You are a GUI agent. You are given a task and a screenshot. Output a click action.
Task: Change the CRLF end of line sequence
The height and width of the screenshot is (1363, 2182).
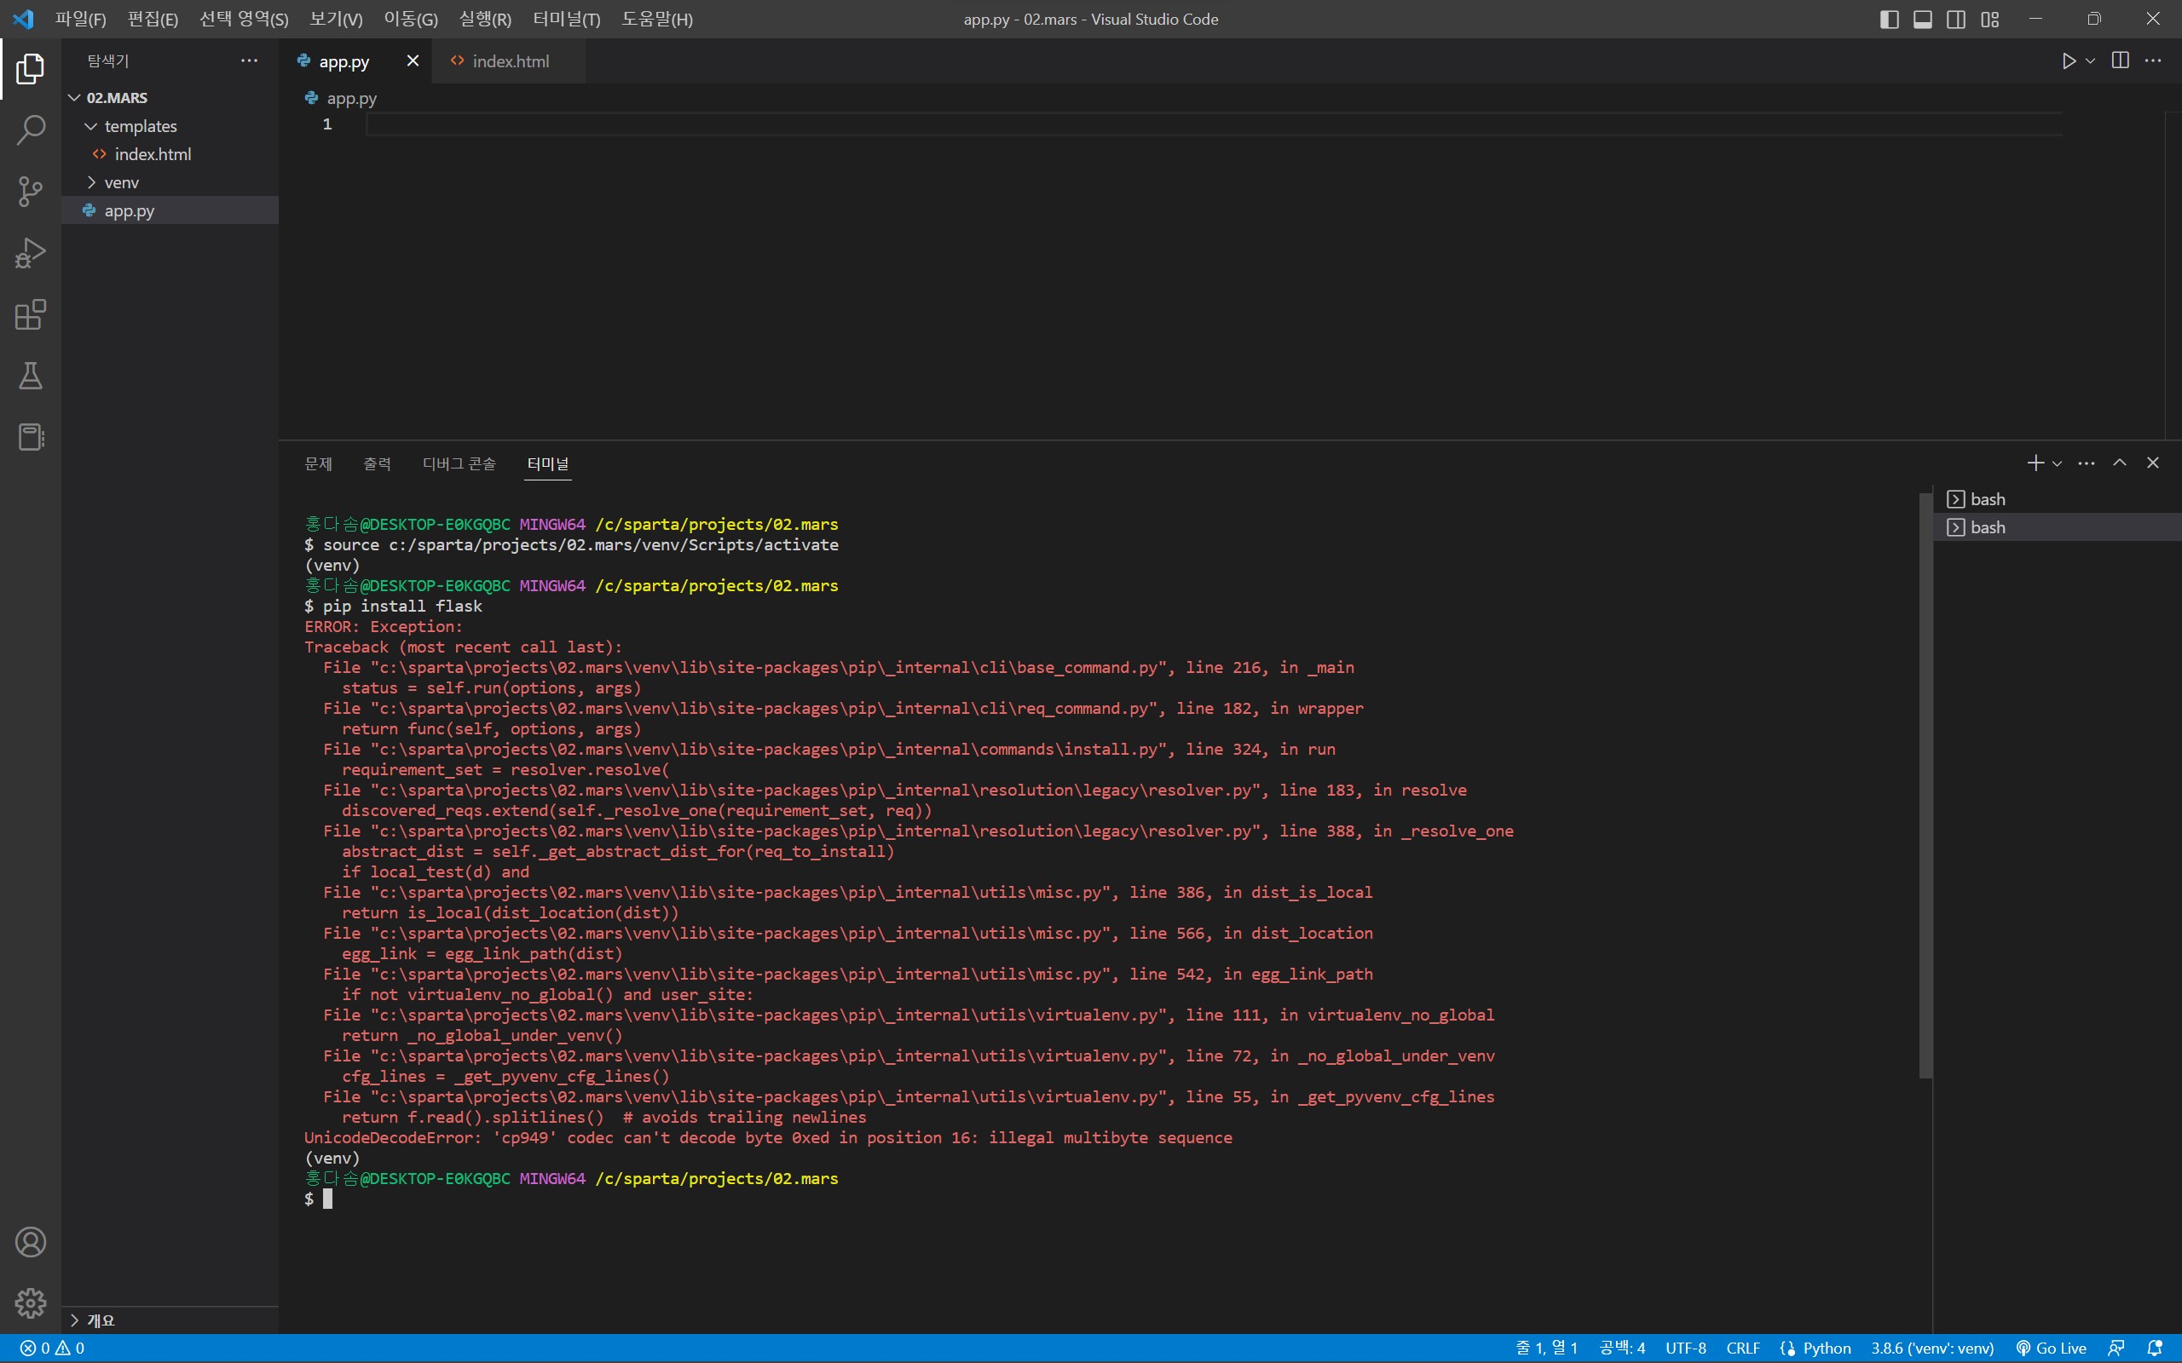coord(1743,1349)
